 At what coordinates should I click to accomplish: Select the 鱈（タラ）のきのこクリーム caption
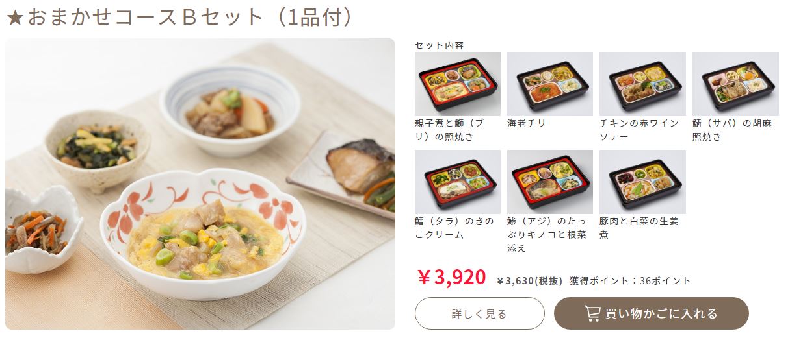point(454,228)
